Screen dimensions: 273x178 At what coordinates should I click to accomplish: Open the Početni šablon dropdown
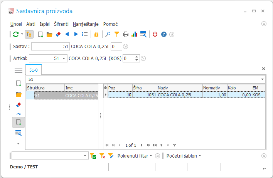point(184,156)
